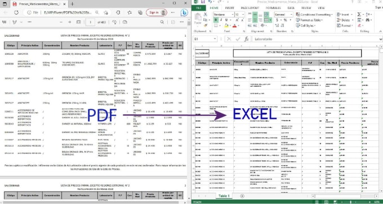Screen dimensions: 383x204
Task: Open Collections icon in Edge toolbar
Action: [x=140, y=12]
